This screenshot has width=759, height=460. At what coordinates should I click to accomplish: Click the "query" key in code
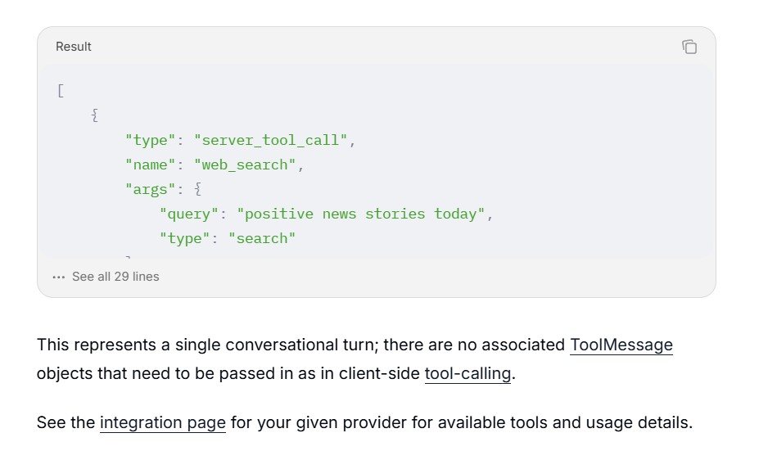coord(189,214)
